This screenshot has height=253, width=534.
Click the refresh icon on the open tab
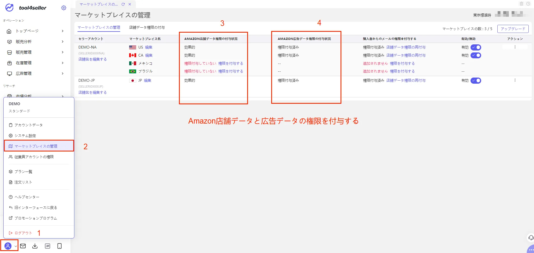pyautogui.click(x=123, y=4)
